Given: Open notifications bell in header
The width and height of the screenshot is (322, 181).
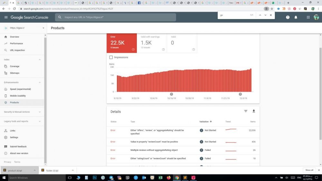Looking at the screenshot, I should click(x=296, y=17).
